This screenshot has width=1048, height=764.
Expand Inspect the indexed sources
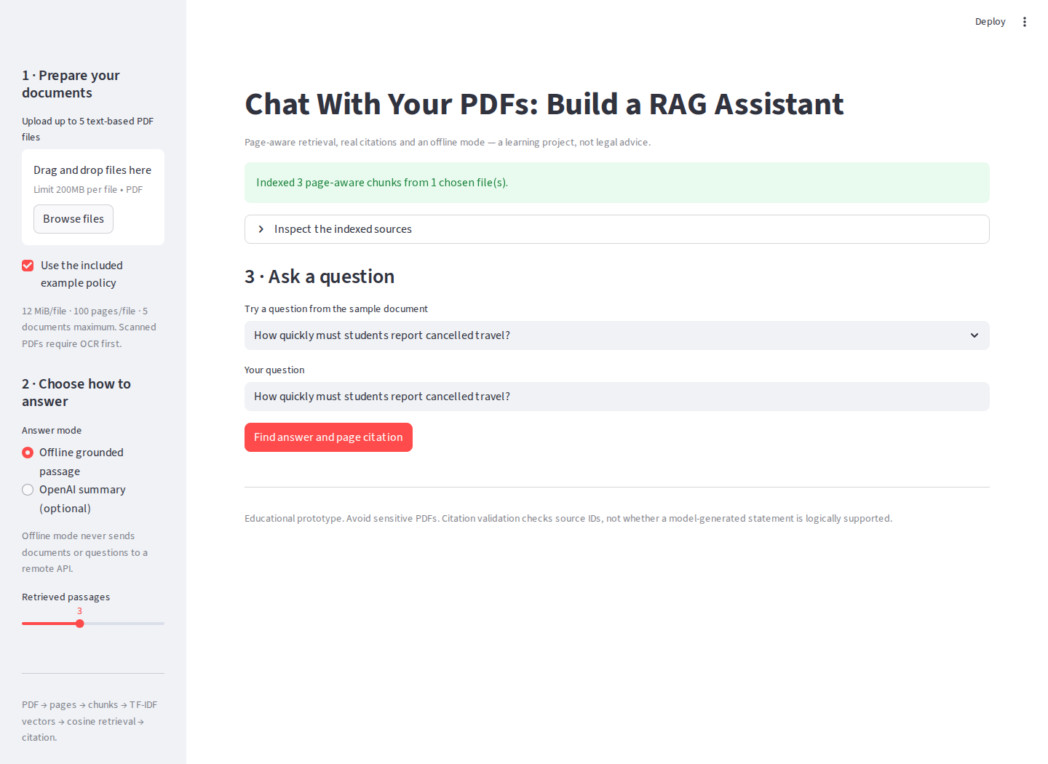point(617,229)
